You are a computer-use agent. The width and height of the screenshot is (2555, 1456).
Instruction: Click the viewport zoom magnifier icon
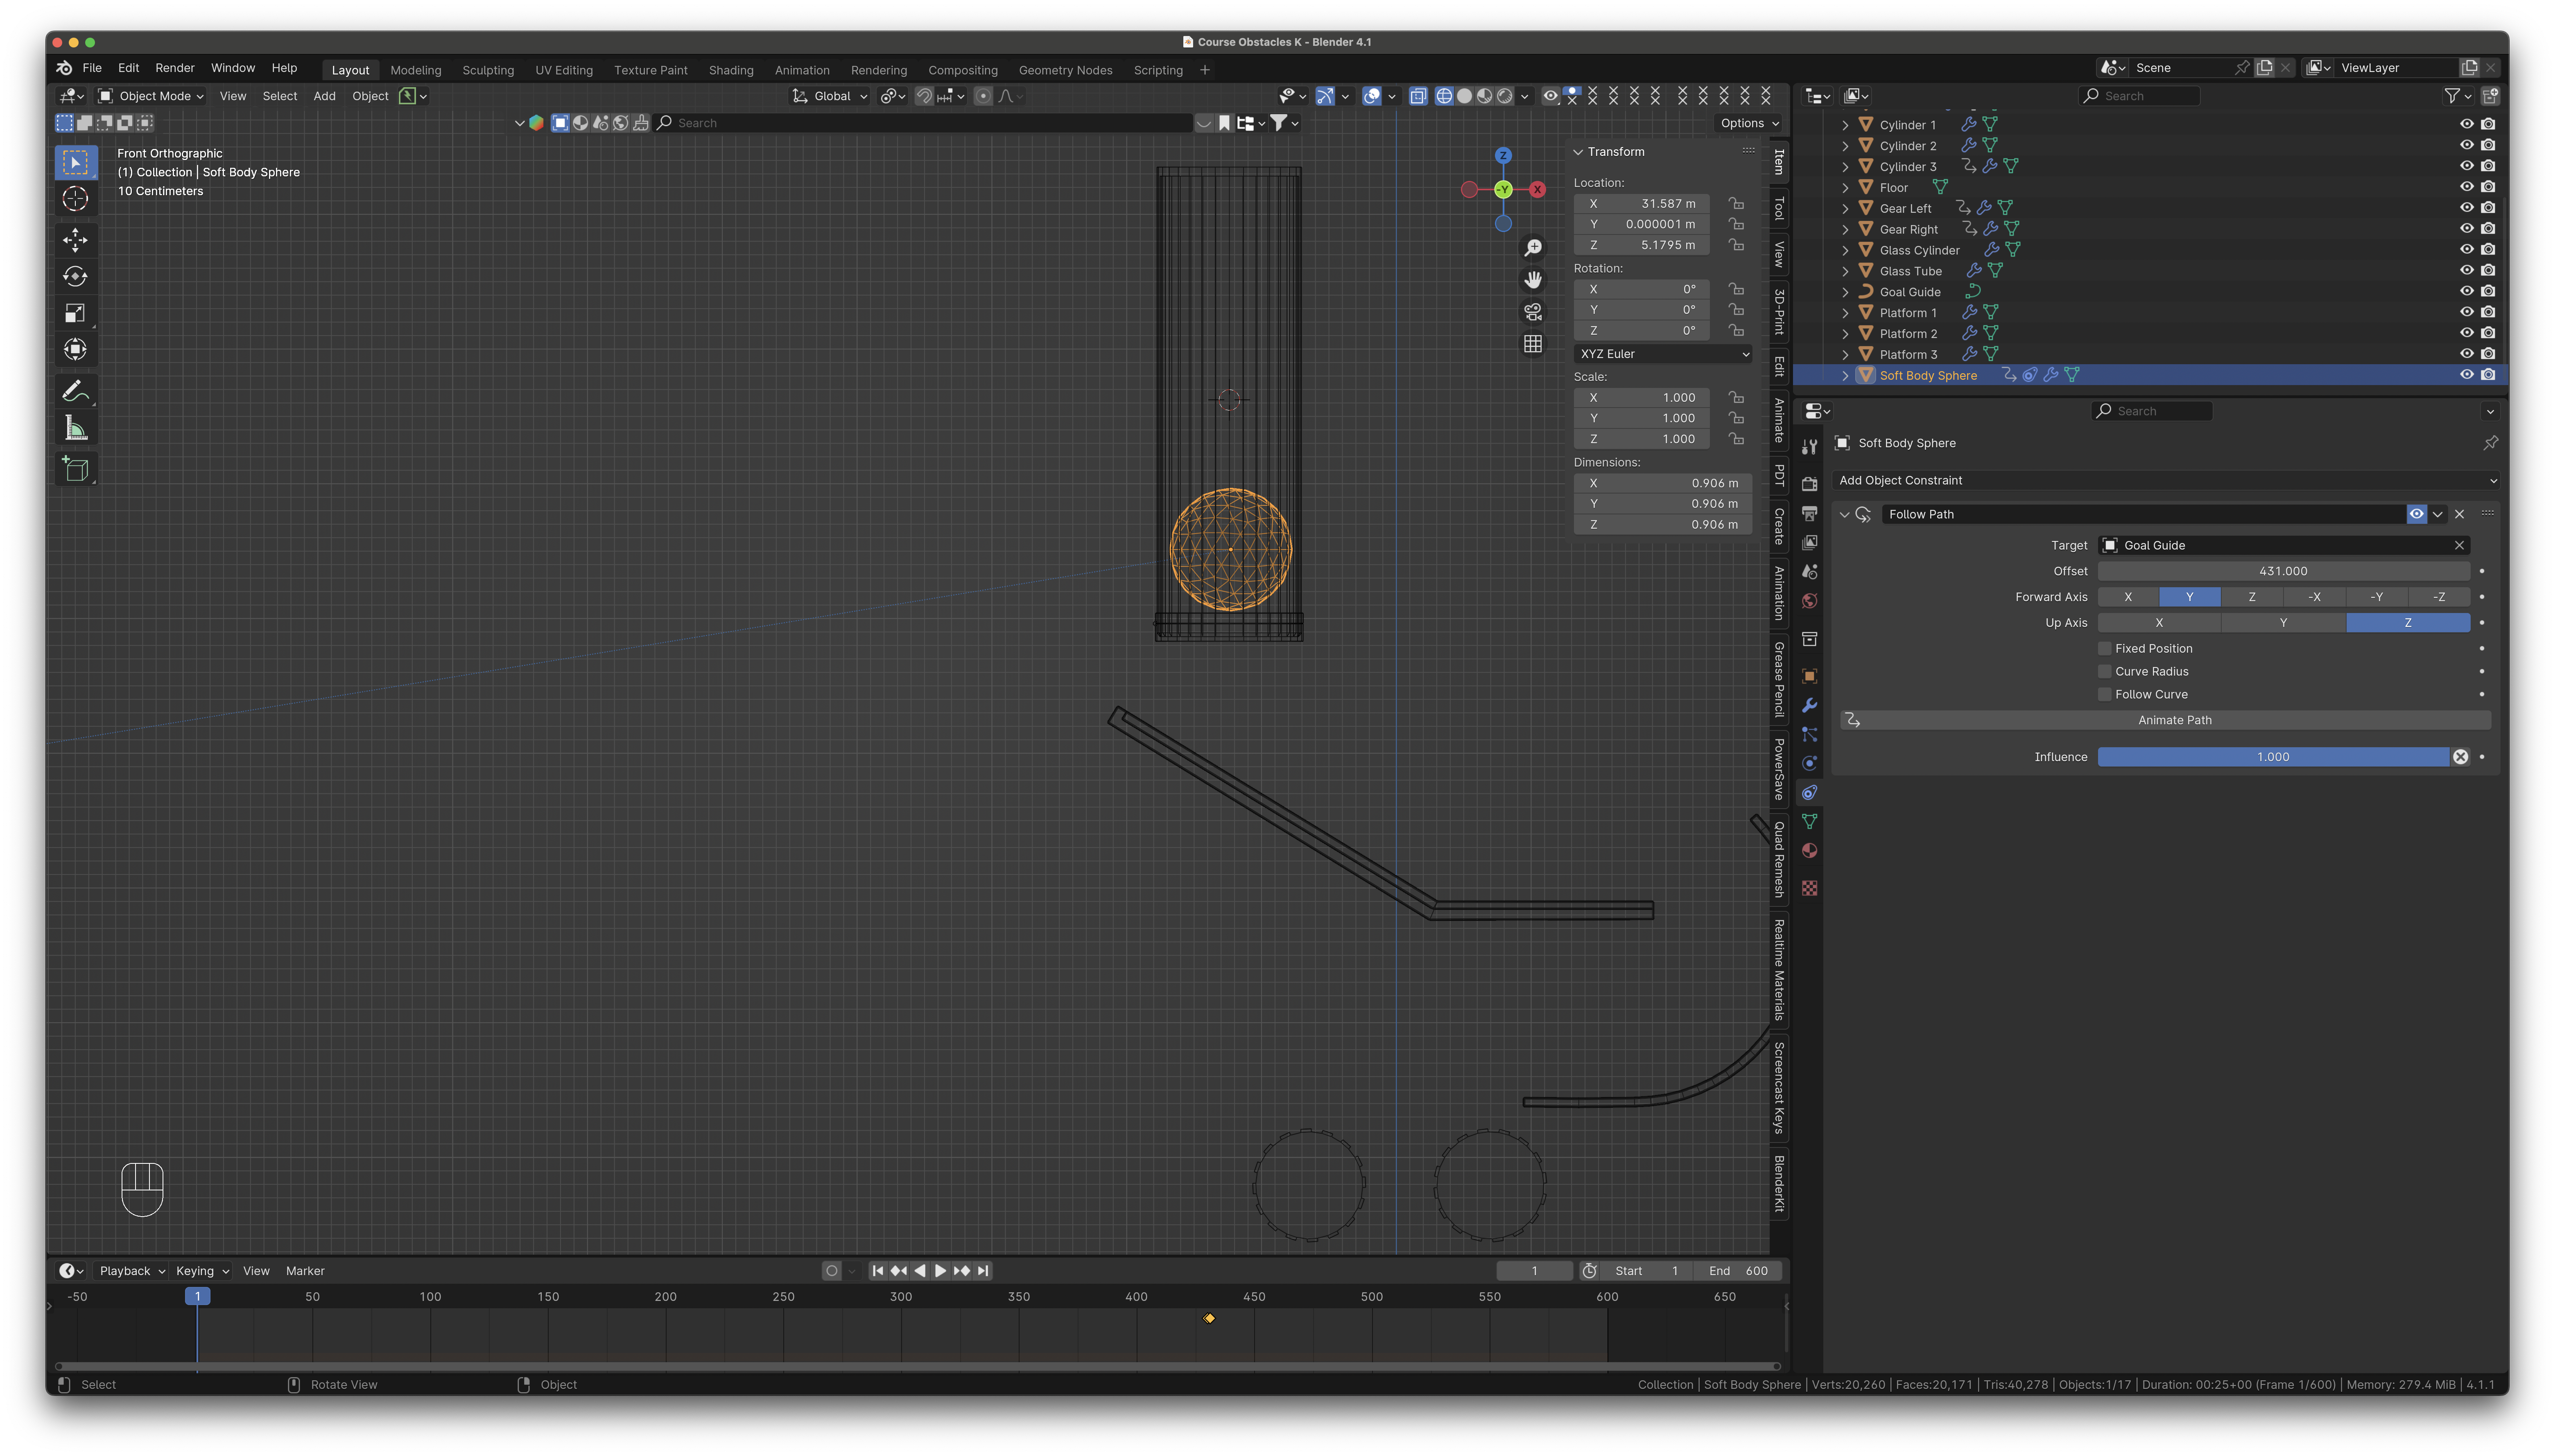pos(1533,248)
